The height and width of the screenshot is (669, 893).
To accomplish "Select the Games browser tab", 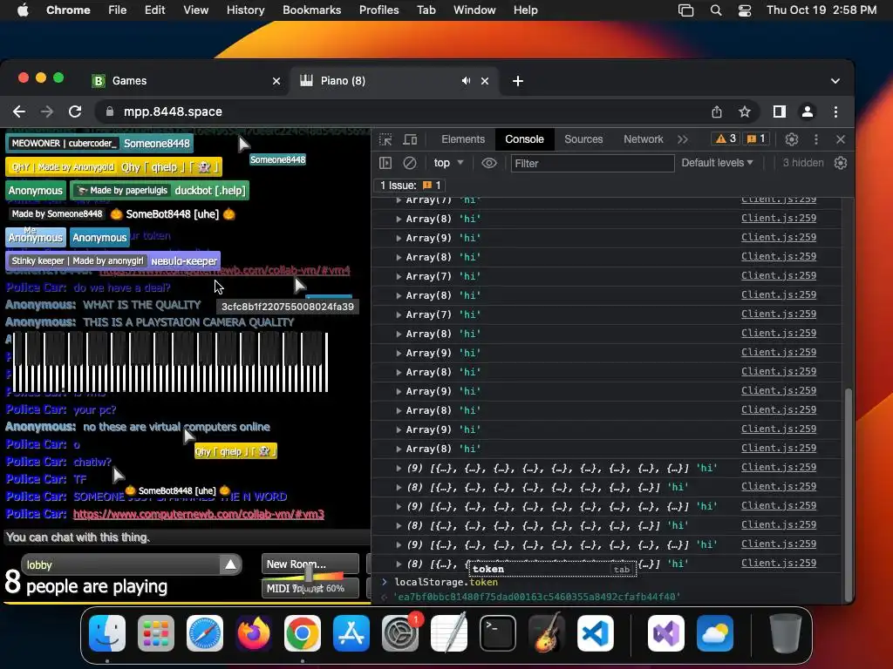I will point(185,81).
